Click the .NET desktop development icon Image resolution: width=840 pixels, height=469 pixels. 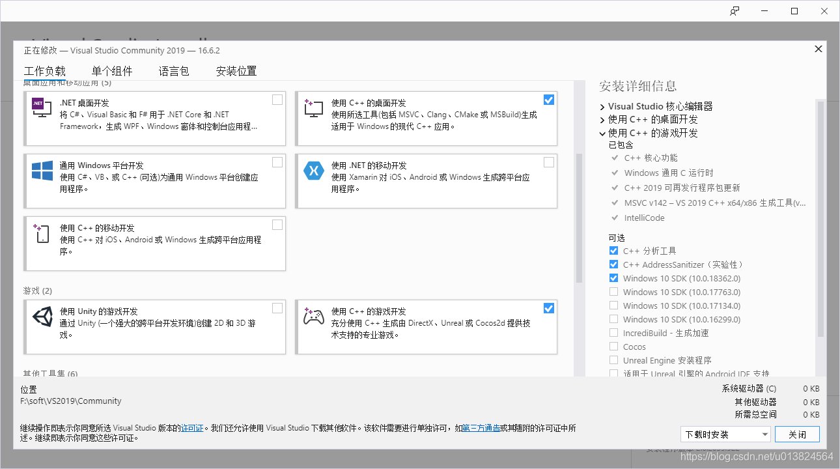coord(42,107)
